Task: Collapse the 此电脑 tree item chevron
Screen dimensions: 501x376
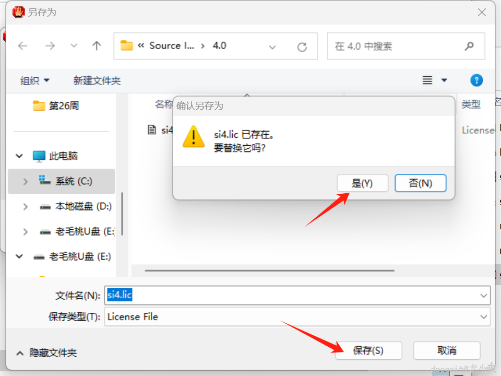Action: tap(19, 156)
